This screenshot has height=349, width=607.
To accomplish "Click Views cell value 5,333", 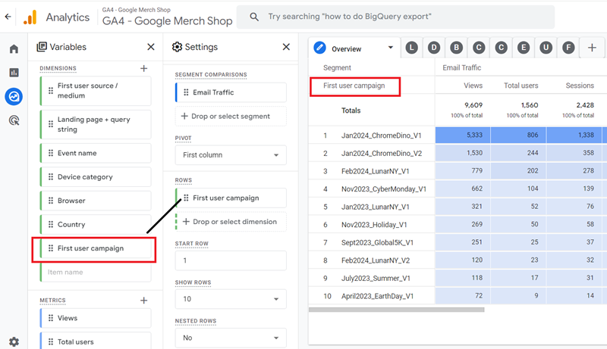I will [x=463, y=135].
